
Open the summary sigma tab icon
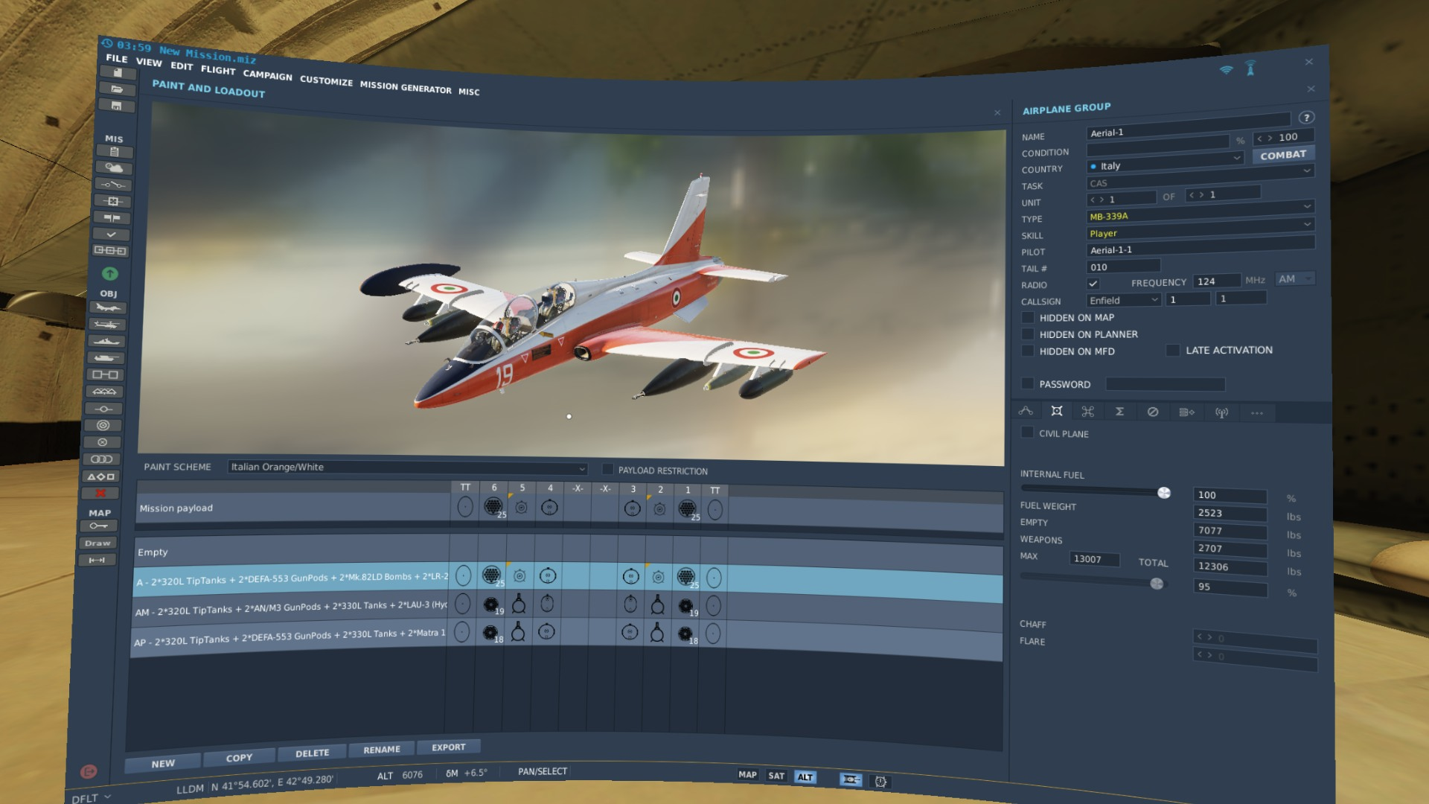click(1119, 412)
